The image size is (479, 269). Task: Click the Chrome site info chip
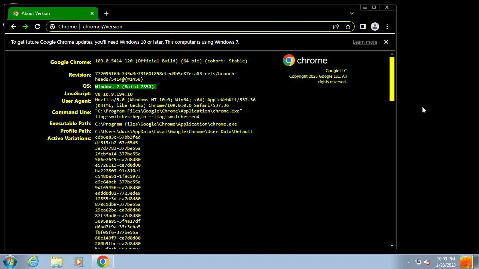63,27
